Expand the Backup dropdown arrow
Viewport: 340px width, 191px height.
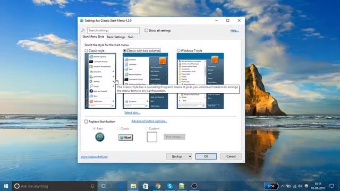click(190, 157)
